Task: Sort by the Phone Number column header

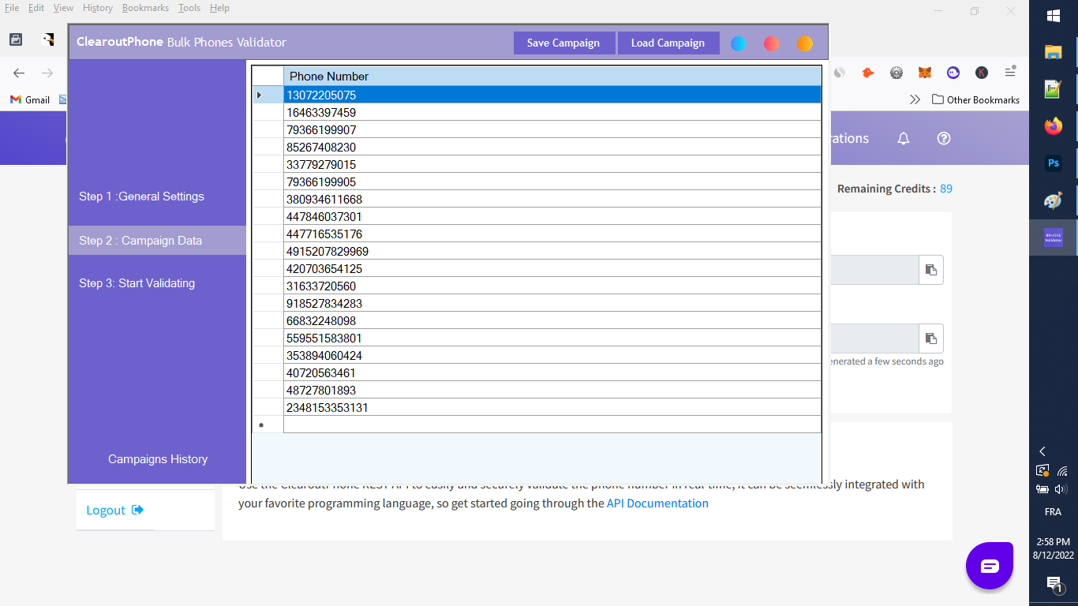Action: click(552, 77)
